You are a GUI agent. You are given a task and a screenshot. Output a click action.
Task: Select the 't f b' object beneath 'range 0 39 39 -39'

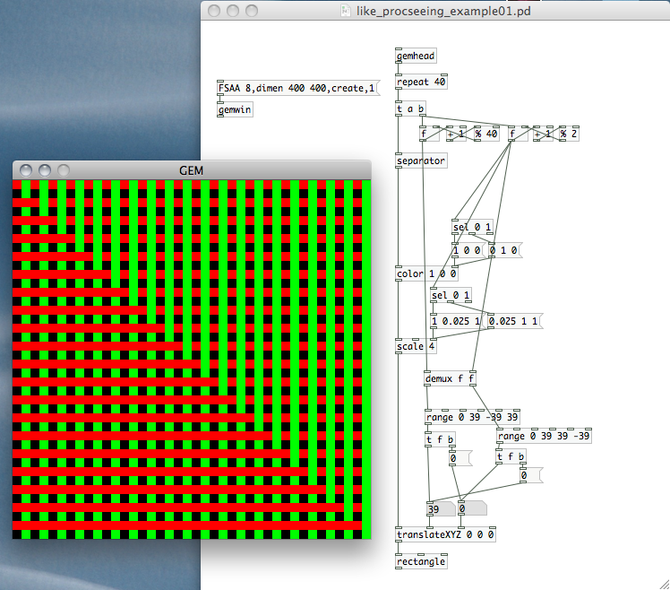click(511, 457)
